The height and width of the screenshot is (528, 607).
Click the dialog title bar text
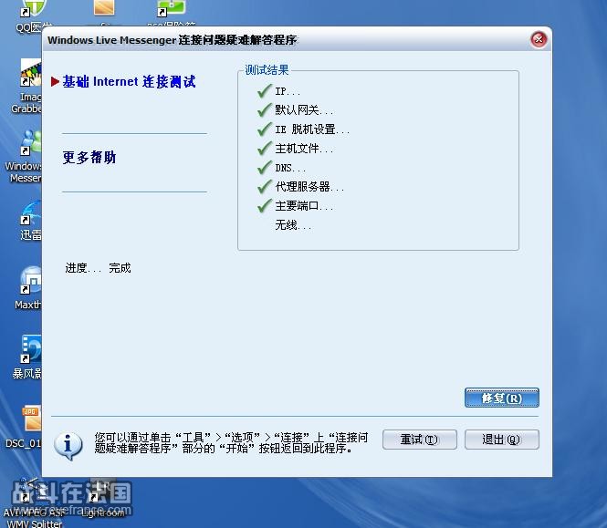point(172,40)
